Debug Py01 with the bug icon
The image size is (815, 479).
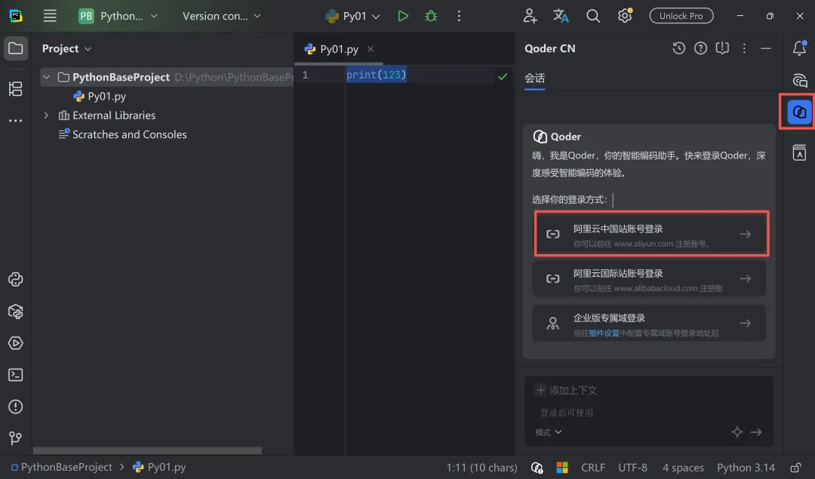coord(431,16)
